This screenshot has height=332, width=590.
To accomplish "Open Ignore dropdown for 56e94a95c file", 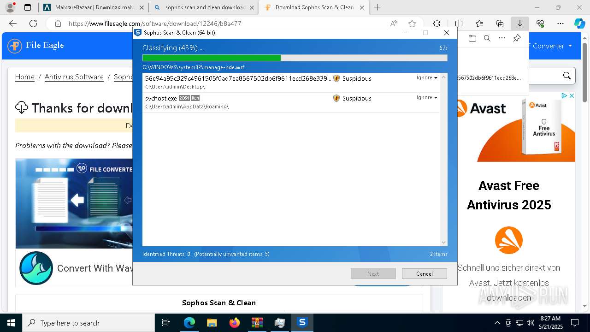I will [x=427, y=78].
